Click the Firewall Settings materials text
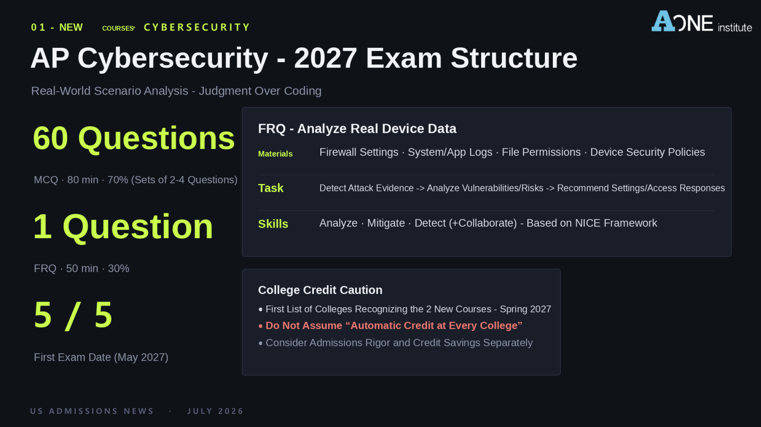 [359, 152]
